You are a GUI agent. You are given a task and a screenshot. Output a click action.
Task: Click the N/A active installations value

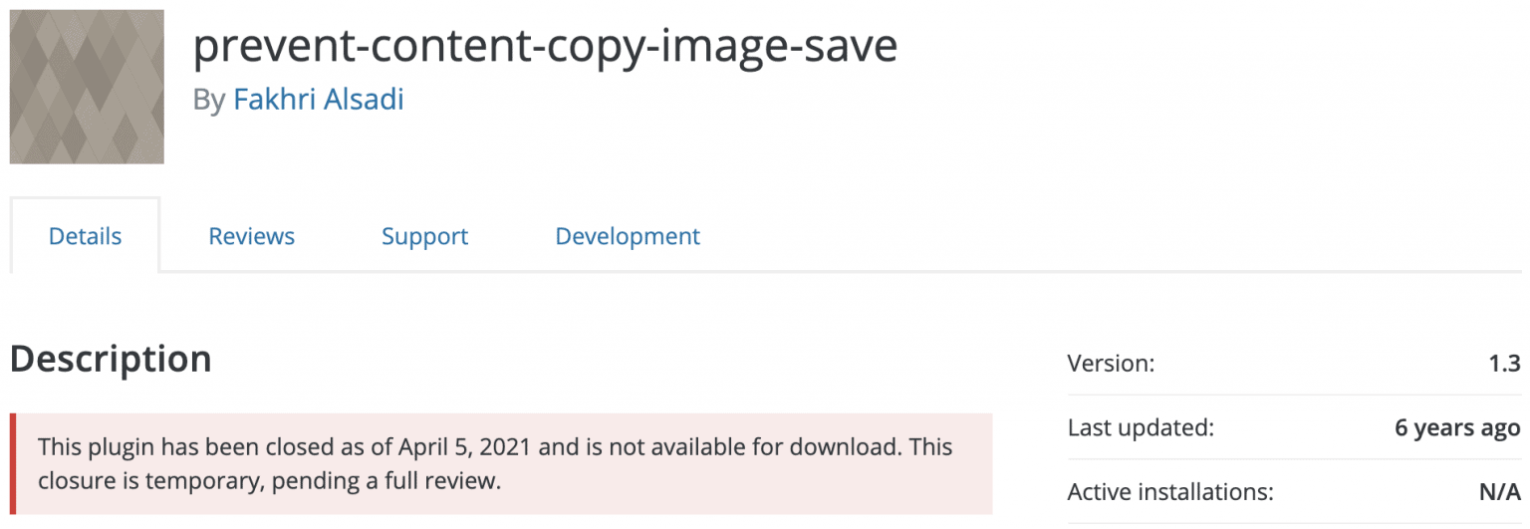click(x=1500, y=492)
